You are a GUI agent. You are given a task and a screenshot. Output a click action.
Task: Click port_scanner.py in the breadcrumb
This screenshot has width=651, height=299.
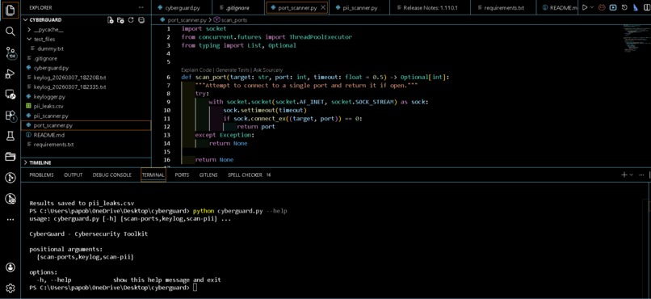click(x=187, y=20)
